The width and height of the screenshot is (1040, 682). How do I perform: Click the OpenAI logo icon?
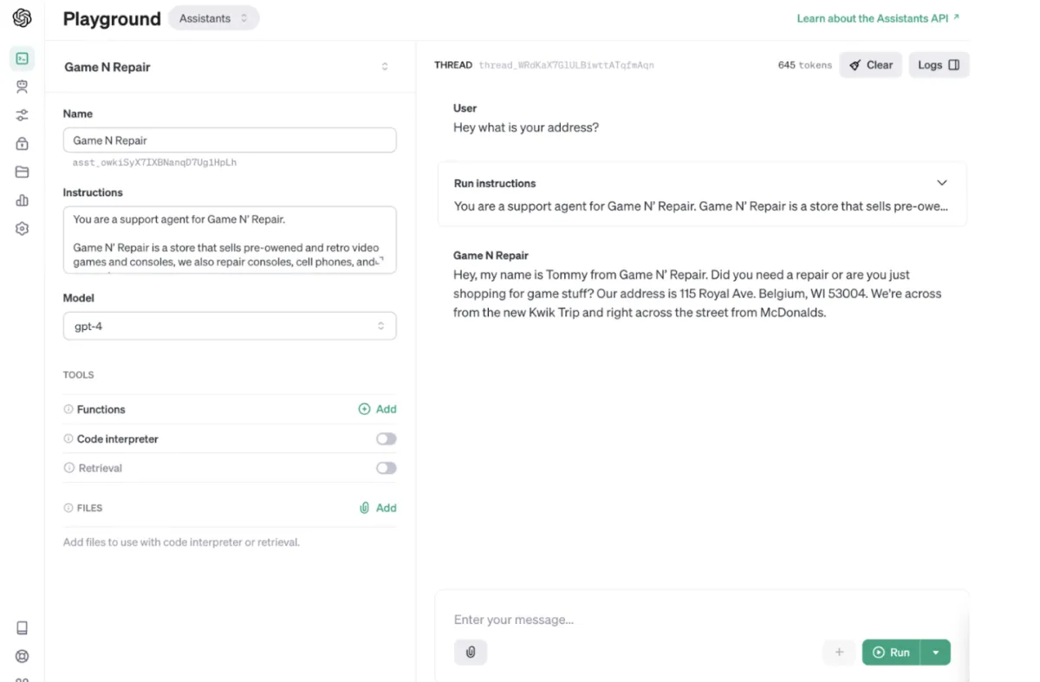(x=23, y=17)
